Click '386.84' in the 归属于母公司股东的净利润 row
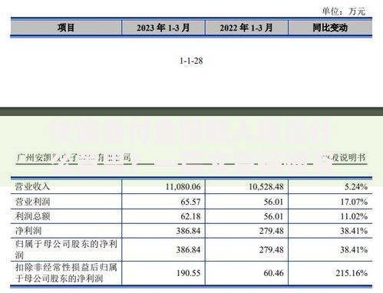The width and height of the screenshot is (383, 293). 188,249
